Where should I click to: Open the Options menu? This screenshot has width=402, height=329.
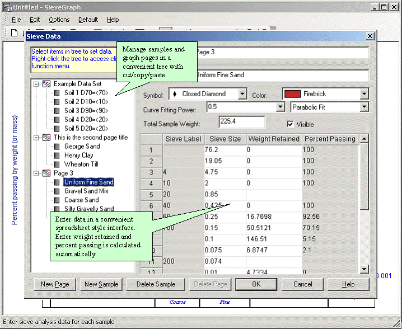(59, 20)
